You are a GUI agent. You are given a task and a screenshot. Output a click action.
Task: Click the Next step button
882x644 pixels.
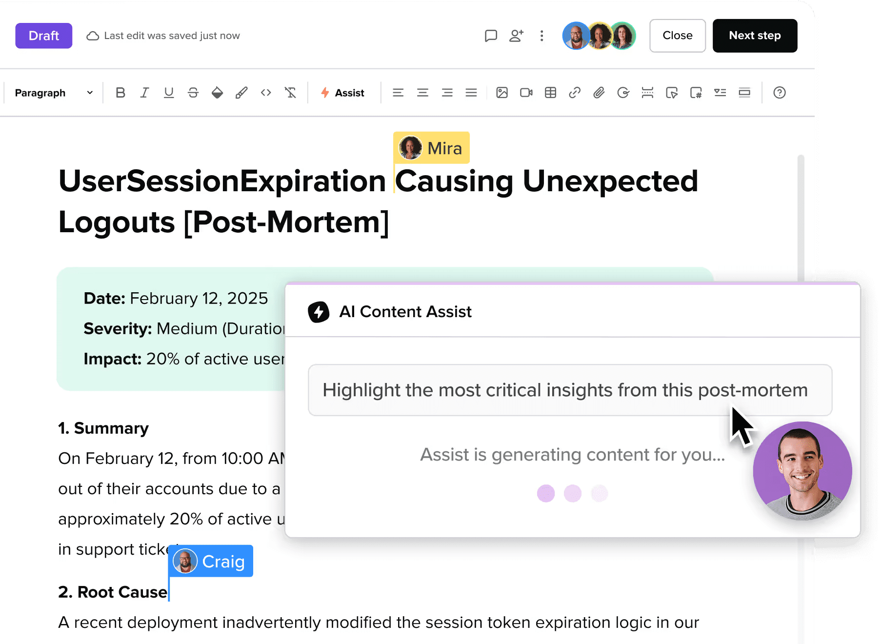click(x=755, y=36)
